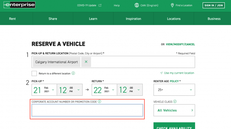This screenshot has width=231, height=129.
Task: Open the pick-up time dropdown
Action: click(x=70, y=90)
